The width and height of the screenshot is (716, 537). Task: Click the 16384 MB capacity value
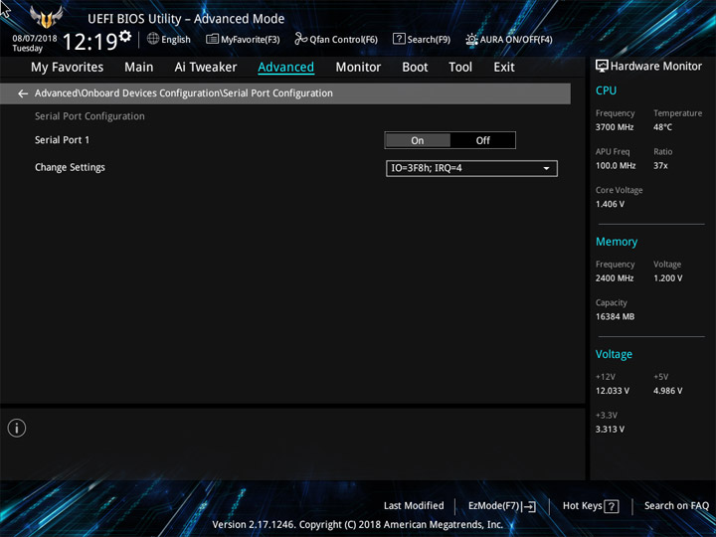coord(615,316)
